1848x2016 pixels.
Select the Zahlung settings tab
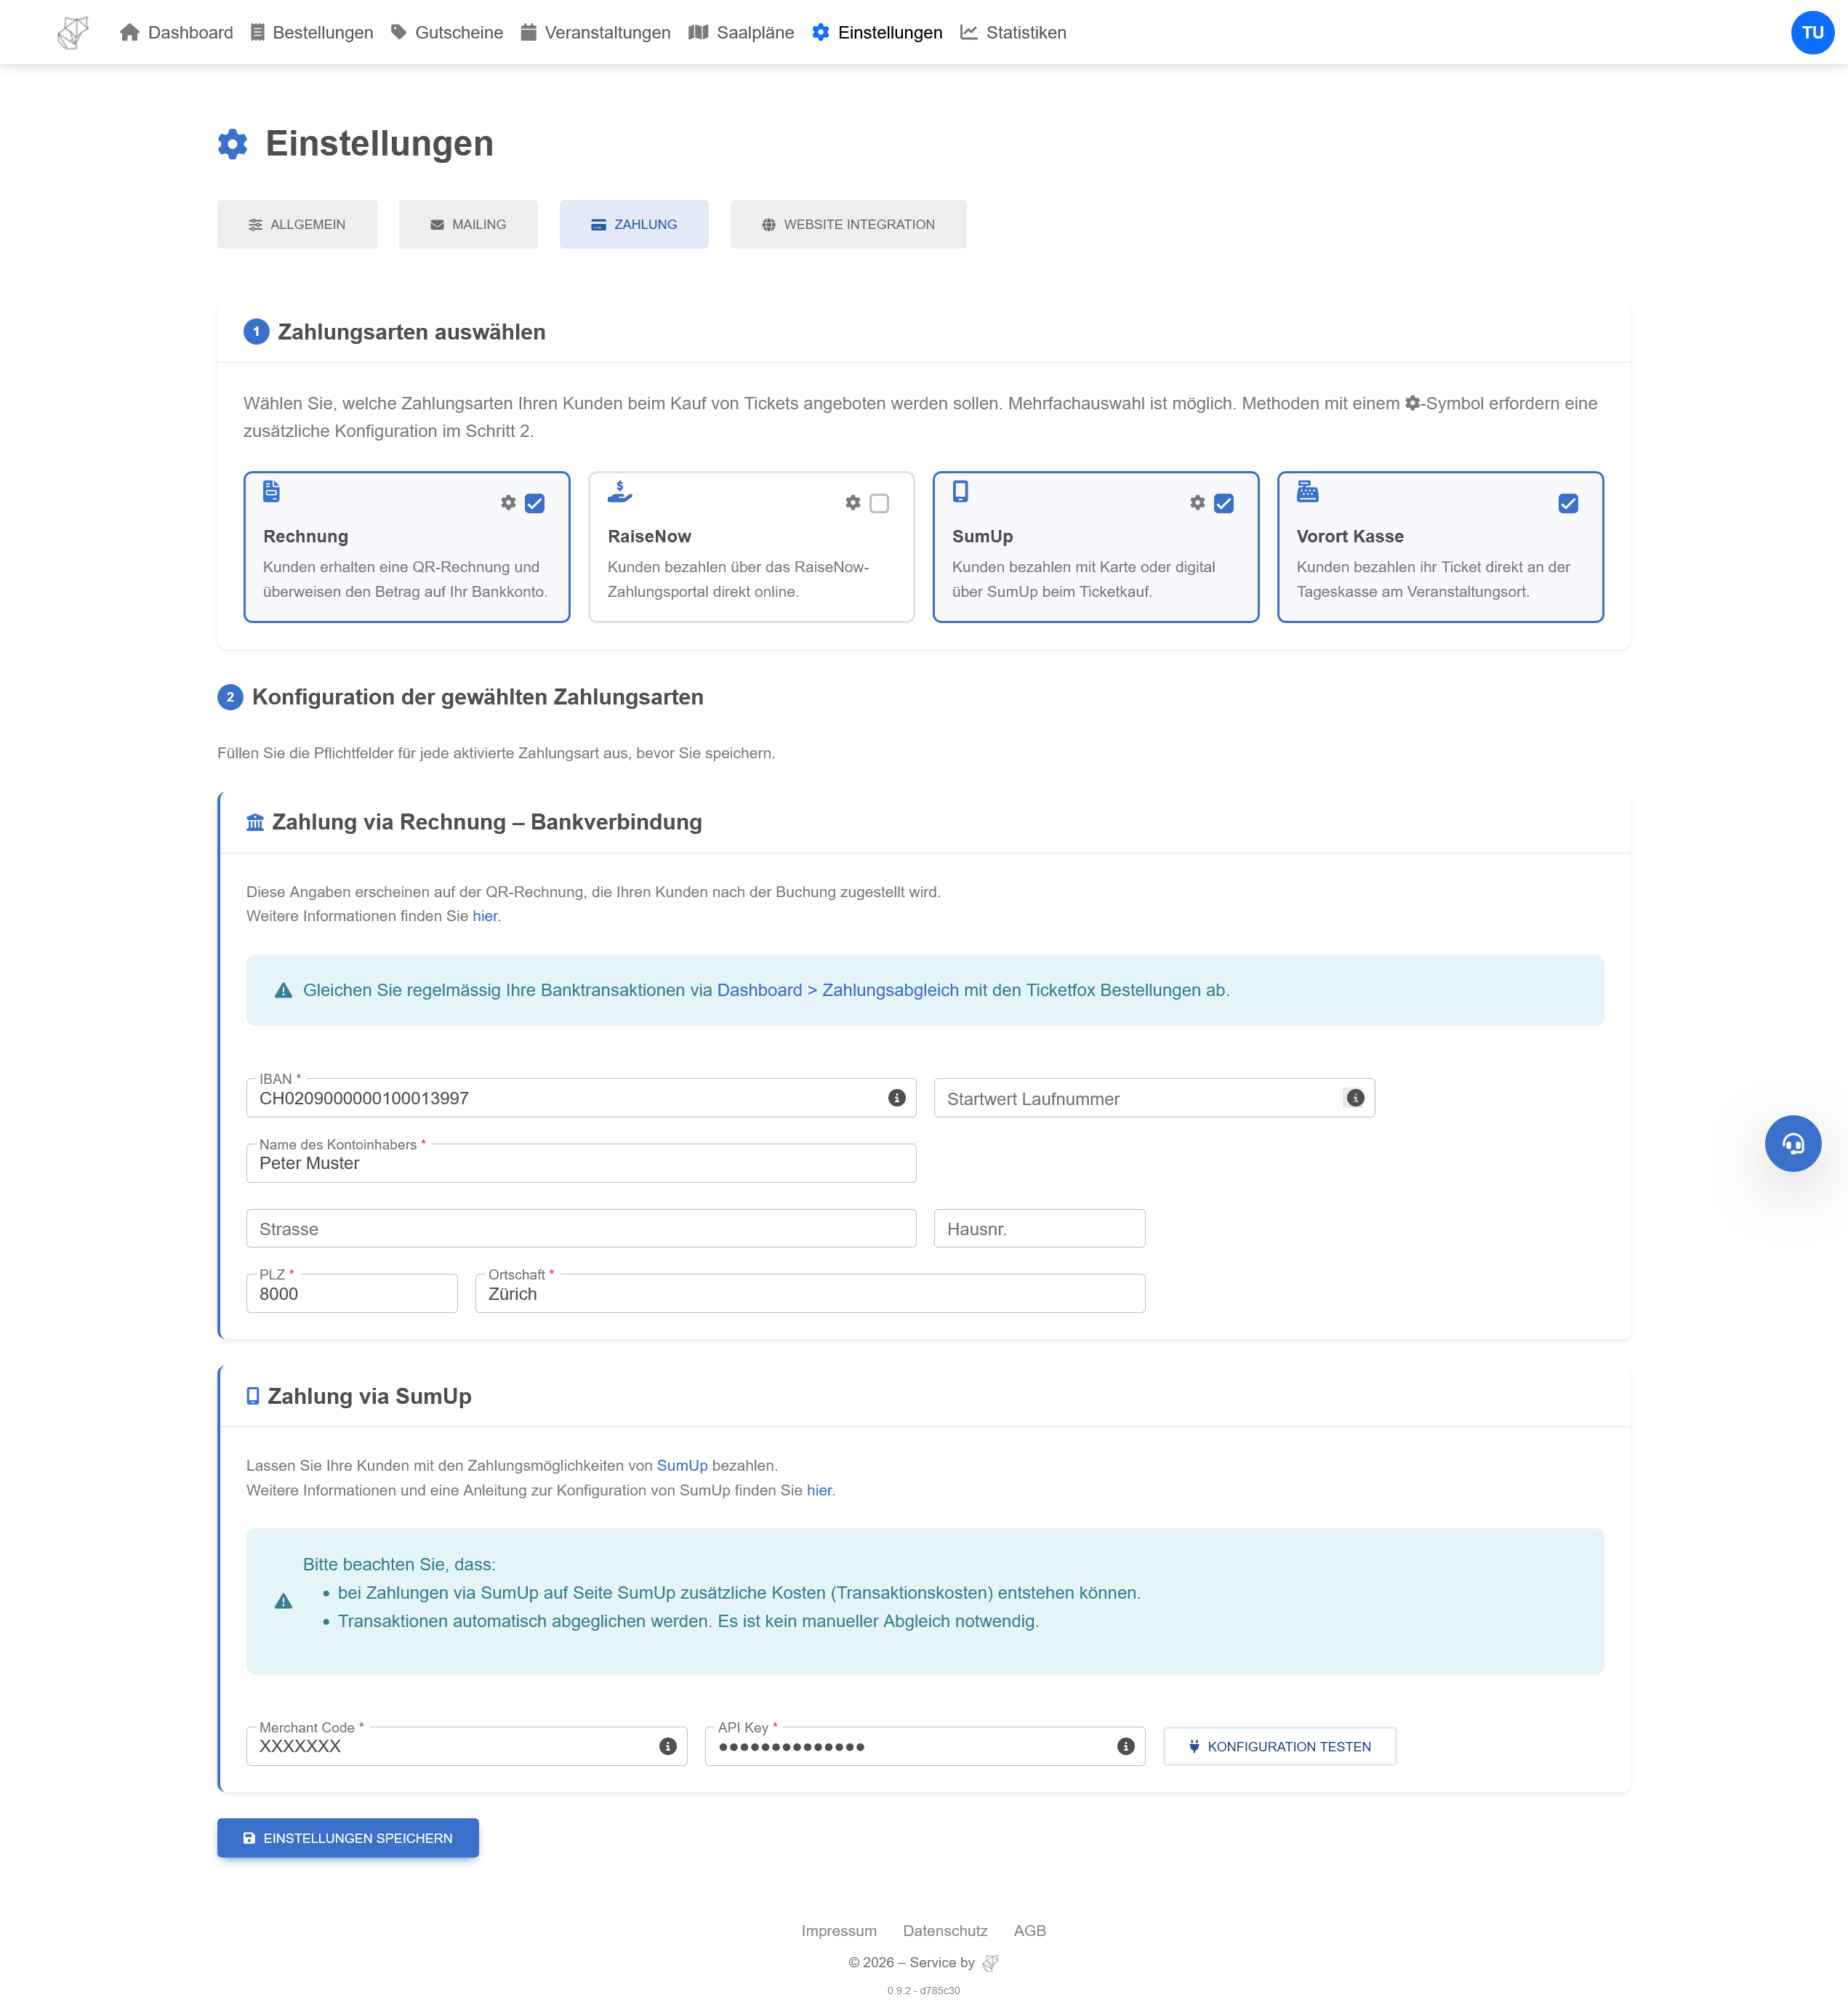(x=634, y=224)
